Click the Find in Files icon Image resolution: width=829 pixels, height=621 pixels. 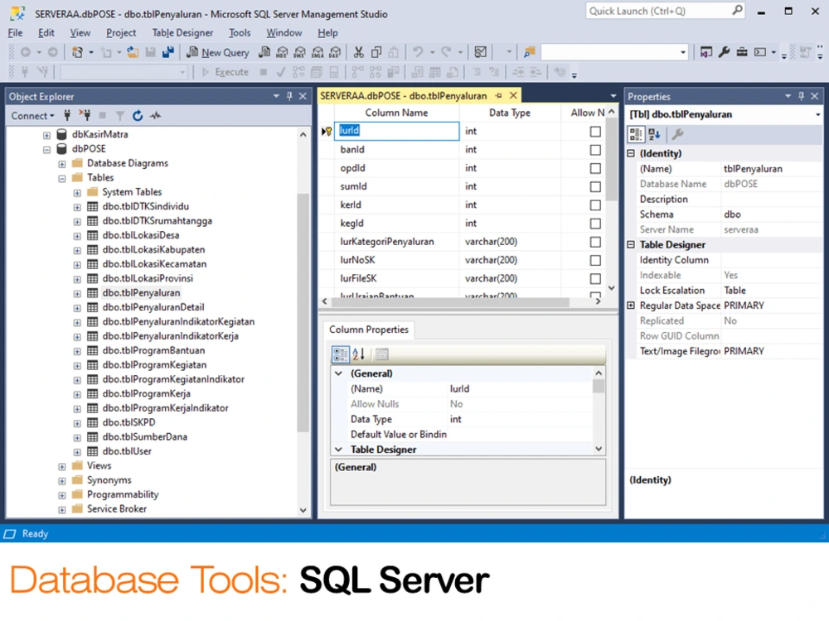pyautogui.click(x=529, y=52)
